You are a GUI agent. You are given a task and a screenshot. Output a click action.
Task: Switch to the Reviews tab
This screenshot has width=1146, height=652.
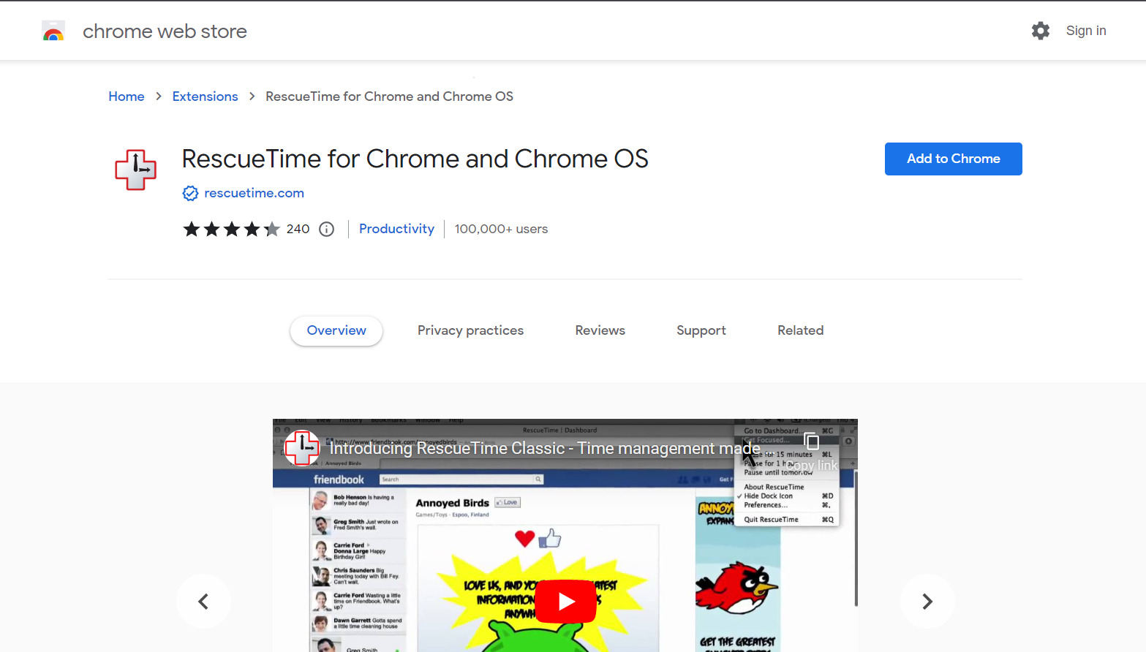click(x=600, y=330)
